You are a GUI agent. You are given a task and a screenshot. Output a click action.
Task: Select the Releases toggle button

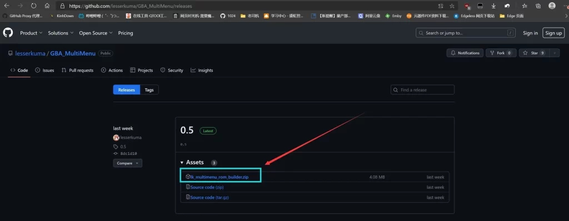coord(127,90)
